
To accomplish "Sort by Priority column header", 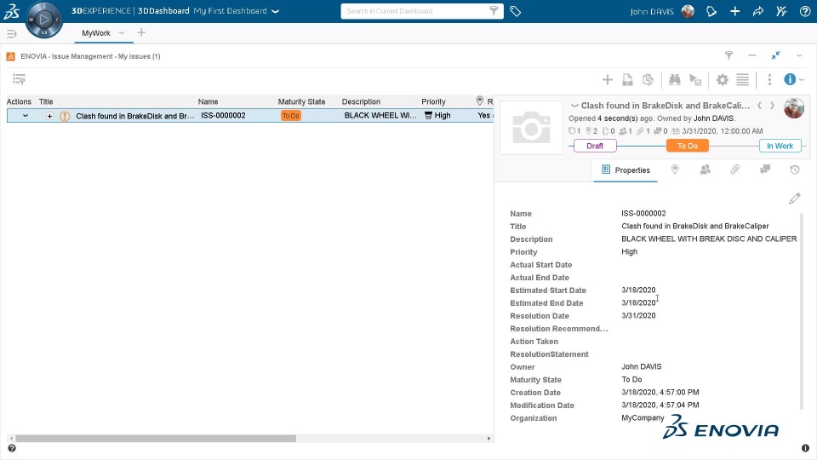I will tap(433, 101).
